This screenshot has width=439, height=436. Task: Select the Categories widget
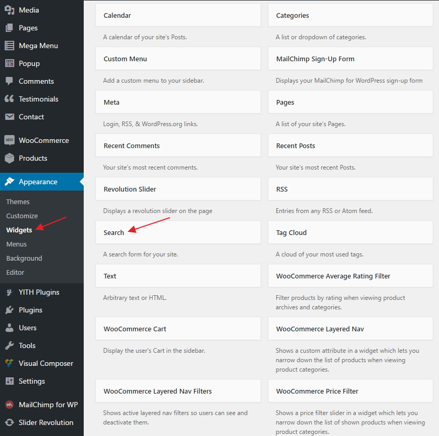point(351,15)
